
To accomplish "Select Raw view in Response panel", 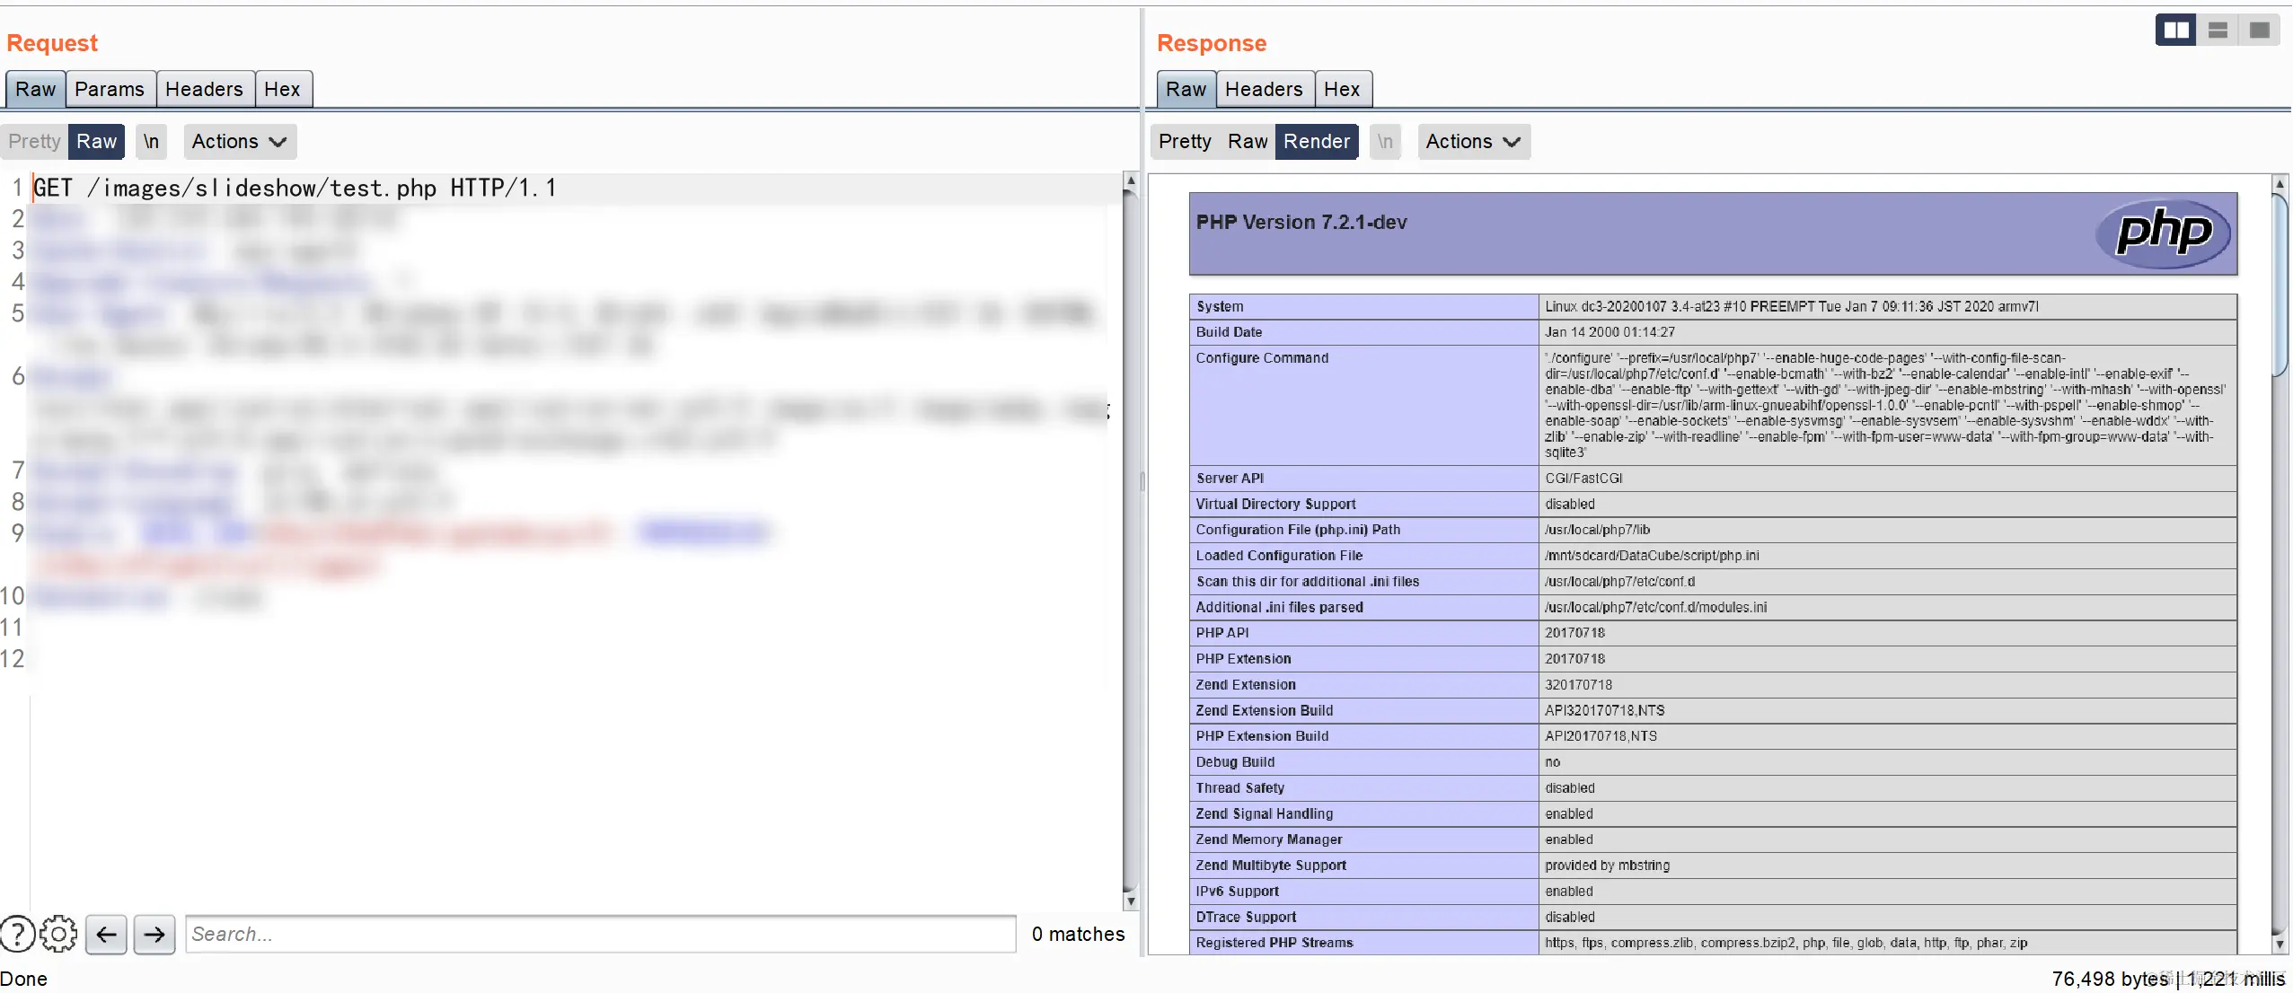I will (x=1247, y=142).
